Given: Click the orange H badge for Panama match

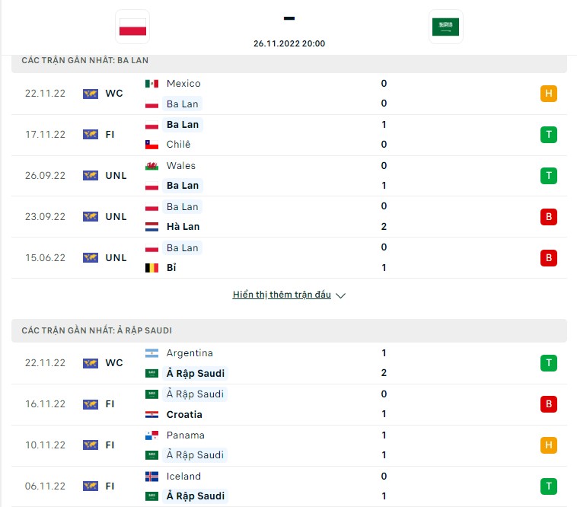Looking at the screenshot, I should [x=548, y=445].
